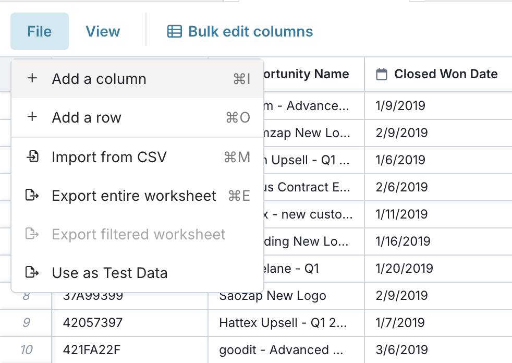Open the View menu
The height and width of the screenshot is (363, 512).
pyautogui.click(x=103, y=31)
